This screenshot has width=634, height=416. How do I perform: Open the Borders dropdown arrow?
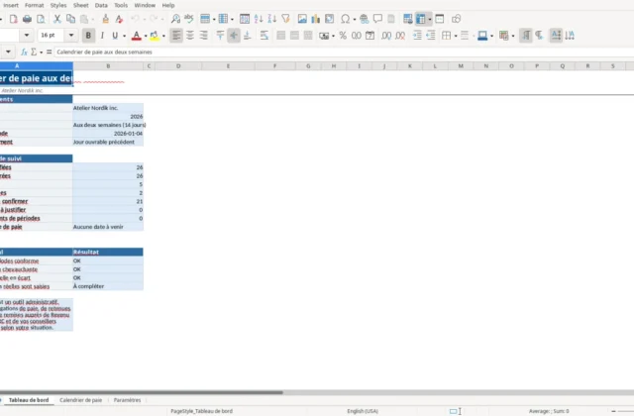coord(456,36)
